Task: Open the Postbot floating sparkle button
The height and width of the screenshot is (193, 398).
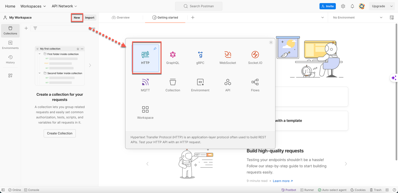Action: point(394,78)
